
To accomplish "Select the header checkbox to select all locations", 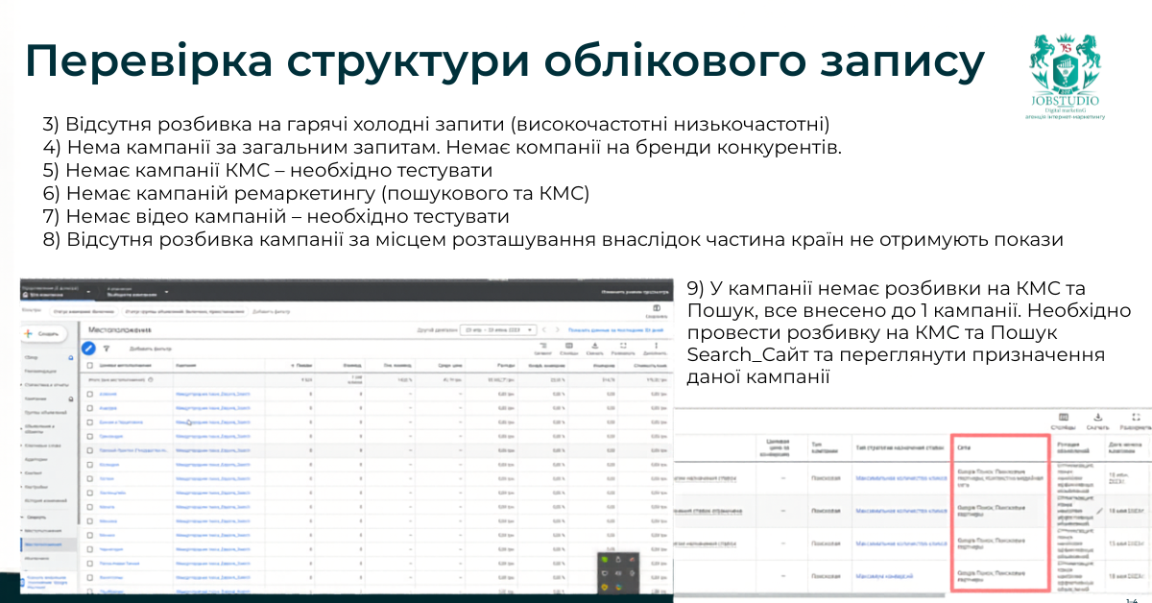I will [90, 366].
